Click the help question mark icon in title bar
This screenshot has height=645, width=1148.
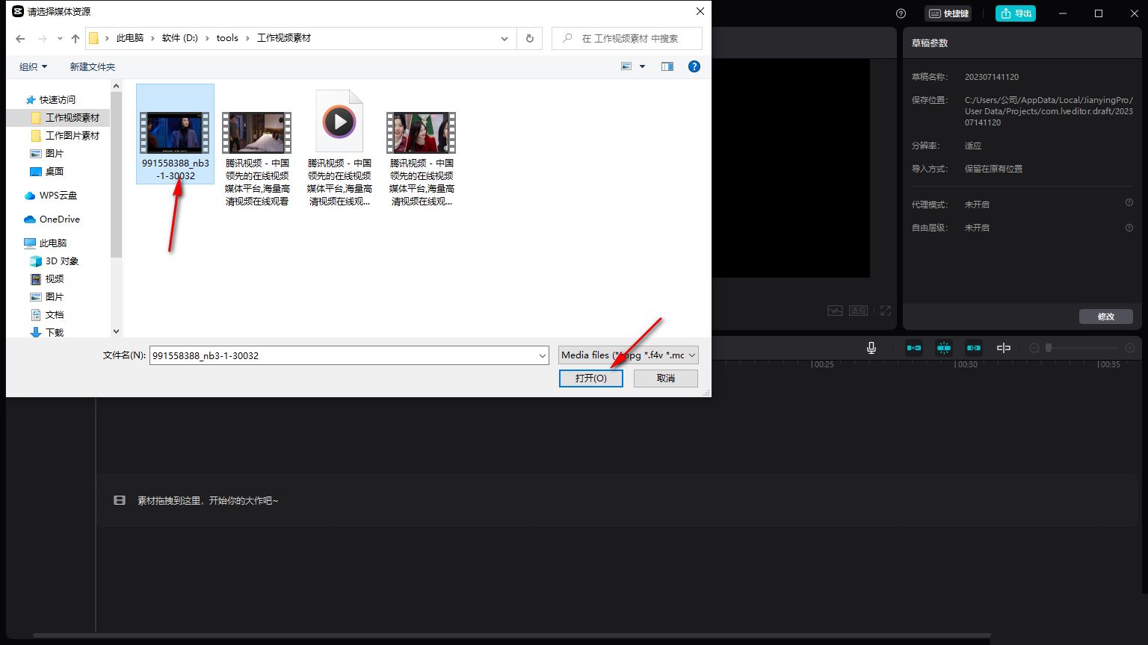(901, 13)
